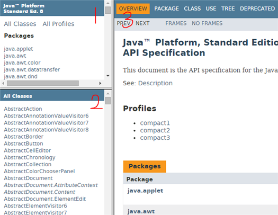Click scroll-up arrow in All Classes frame
278x215 pixels.
click(x=108, y=93)
